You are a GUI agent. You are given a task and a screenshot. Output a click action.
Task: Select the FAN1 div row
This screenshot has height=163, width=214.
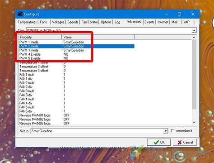click(77, 79)
